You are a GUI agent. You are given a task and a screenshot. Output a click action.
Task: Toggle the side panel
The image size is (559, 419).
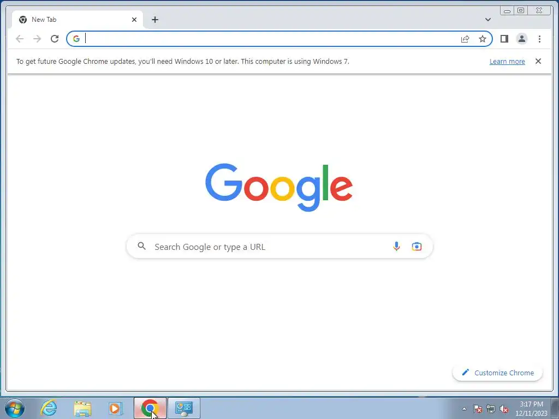pyautogui.click(x=504, y=39)
